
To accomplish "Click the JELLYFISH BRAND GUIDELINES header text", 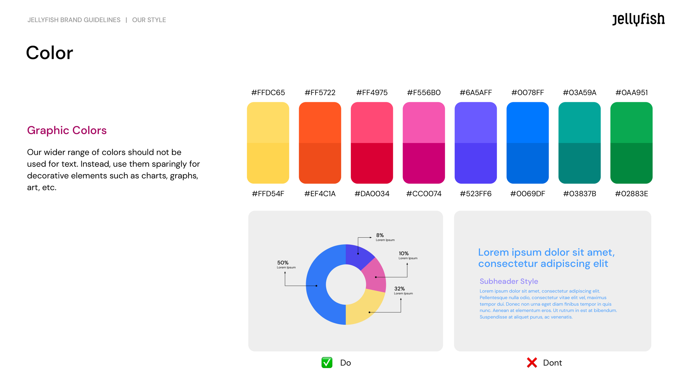I will 74,20.
